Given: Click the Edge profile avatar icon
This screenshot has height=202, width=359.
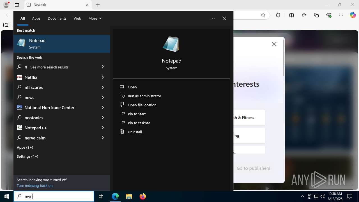Looking at the screenshot, I should pyautogui.click(x=6, y=5).
